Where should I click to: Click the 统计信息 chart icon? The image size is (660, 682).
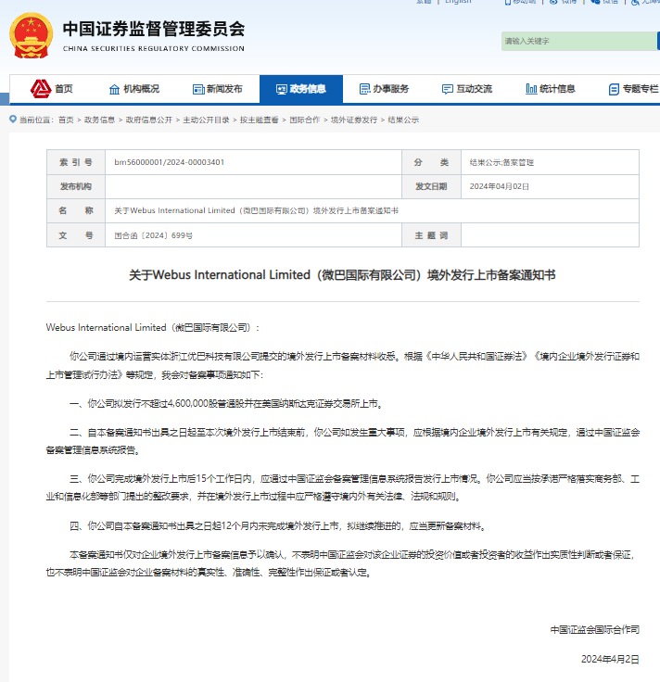pyautogui.click(x=530, y=89)
